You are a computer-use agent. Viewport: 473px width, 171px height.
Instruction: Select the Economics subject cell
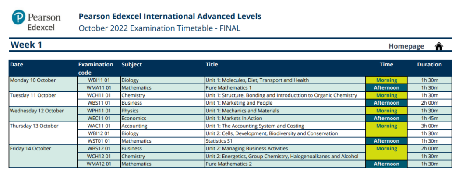[162, 119]
